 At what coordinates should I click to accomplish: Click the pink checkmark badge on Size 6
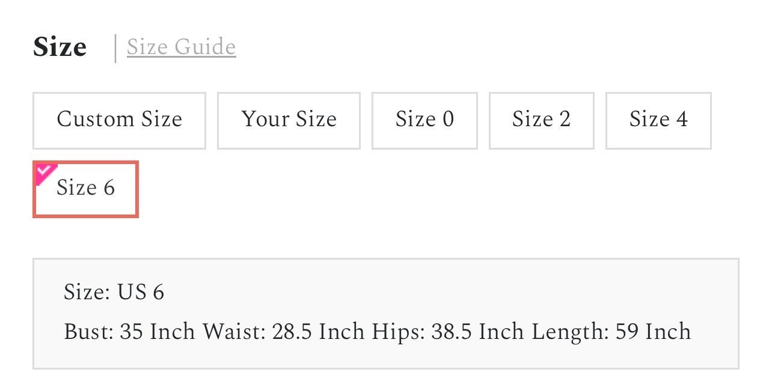coord(44,172)
